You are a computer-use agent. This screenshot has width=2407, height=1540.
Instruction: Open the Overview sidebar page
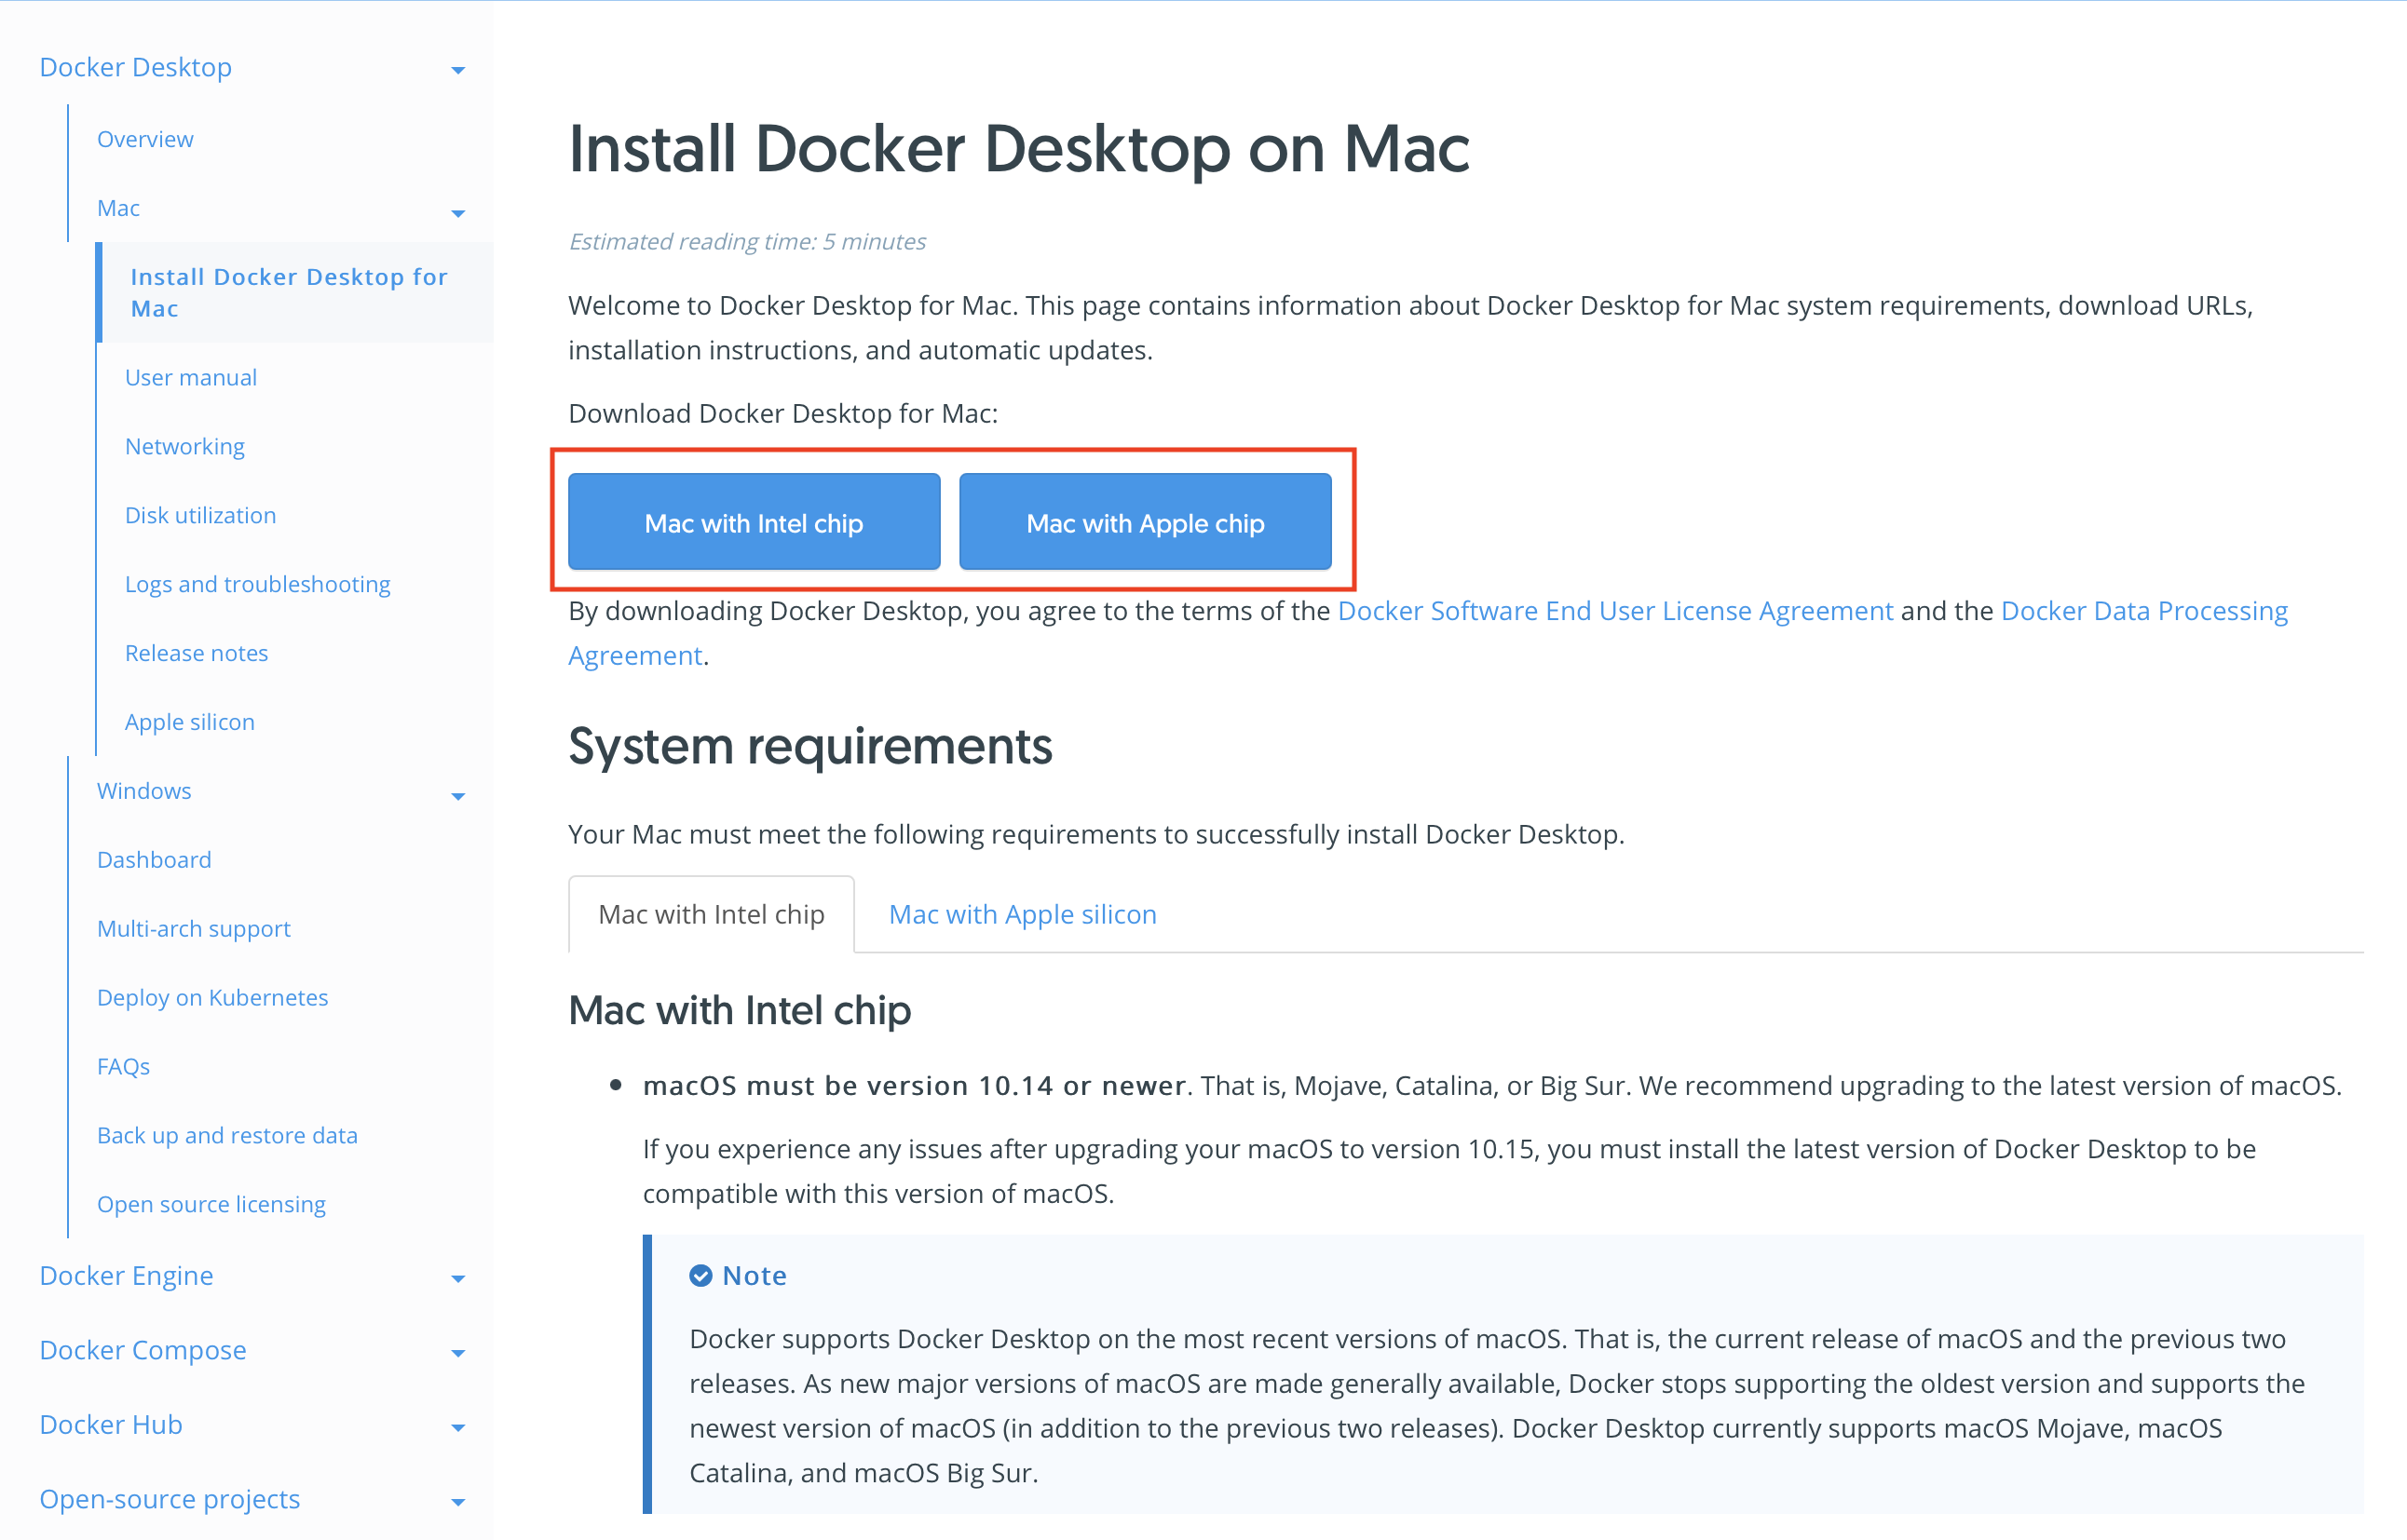point(145,139)
